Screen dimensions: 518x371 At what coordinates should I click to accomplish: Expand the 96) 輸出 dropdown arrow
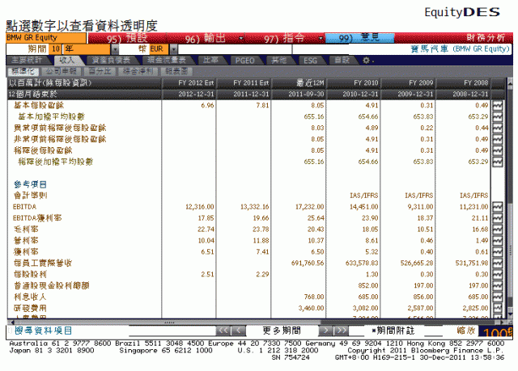tap(241, 39)
